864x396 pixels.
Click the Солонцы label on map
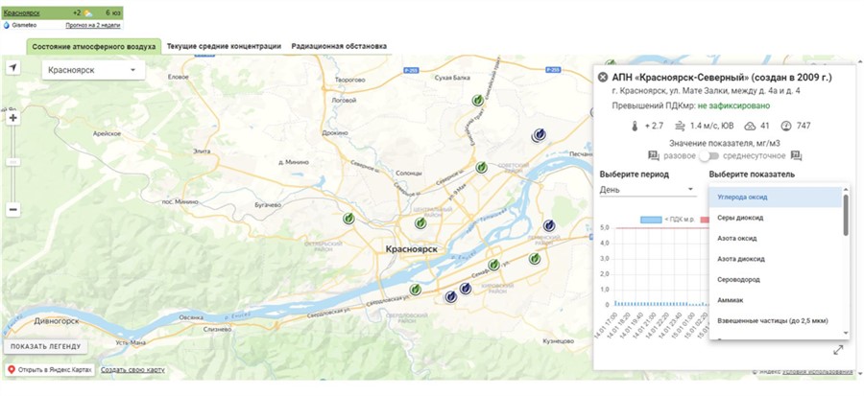pos(409,174)
